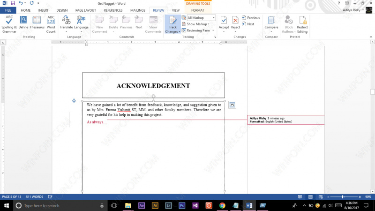Open the Language options
Image resolution: width=375 pixels, height=211 pixels.
[x=81, y=24]
